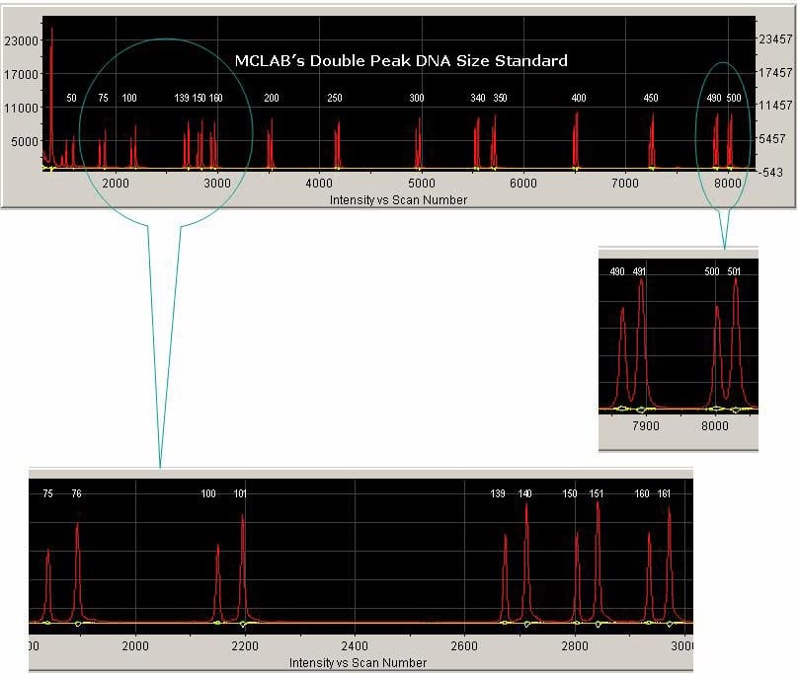Select the 161 peak label in bottom inset

(664, 493)
